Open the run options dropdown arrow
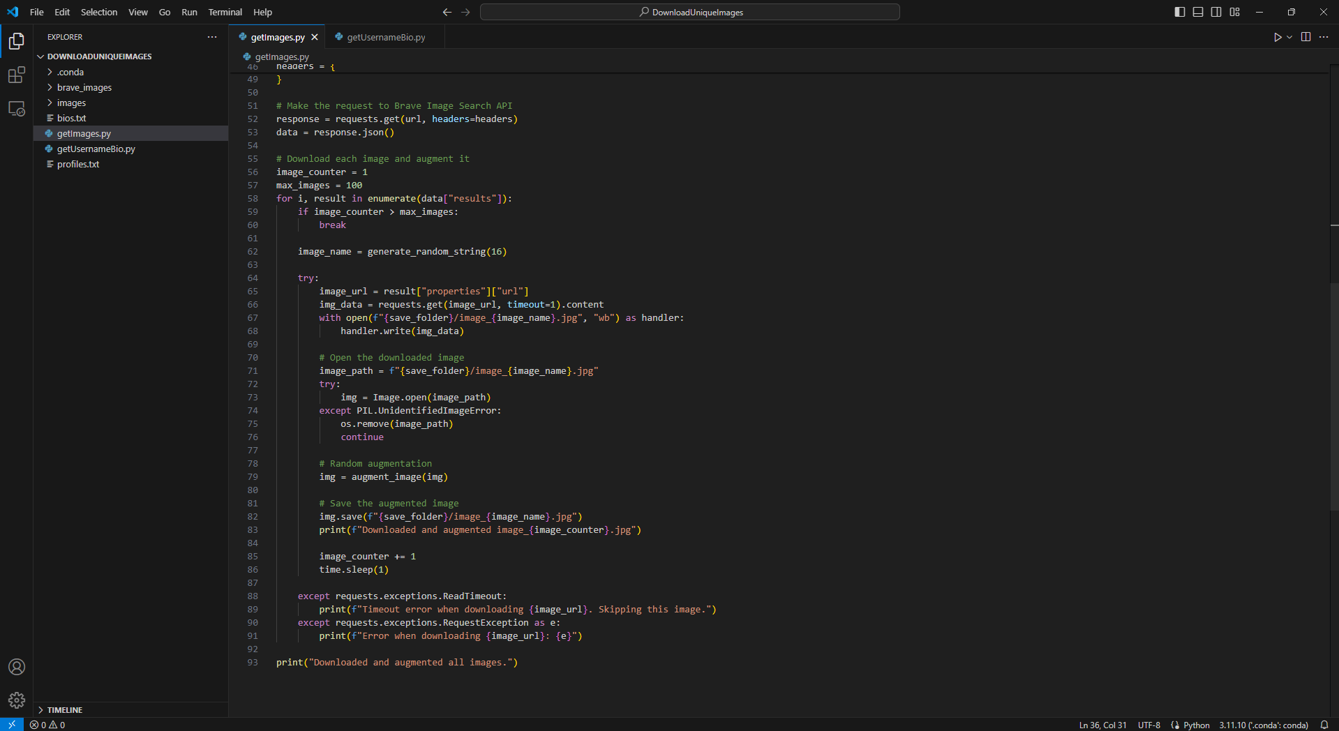Viewport: 1339px width, 731px height. pyautogui.click(x=1289, y=37)
